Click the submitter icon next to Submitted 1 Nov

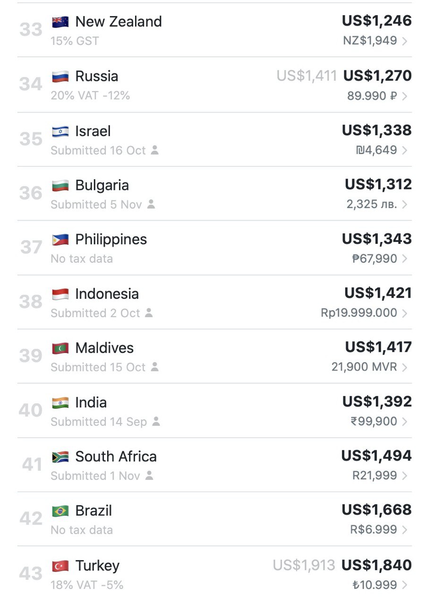(149, 475)
